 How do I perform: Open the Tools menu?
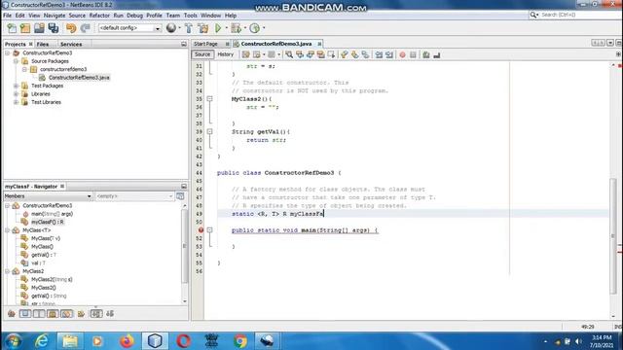191,16
